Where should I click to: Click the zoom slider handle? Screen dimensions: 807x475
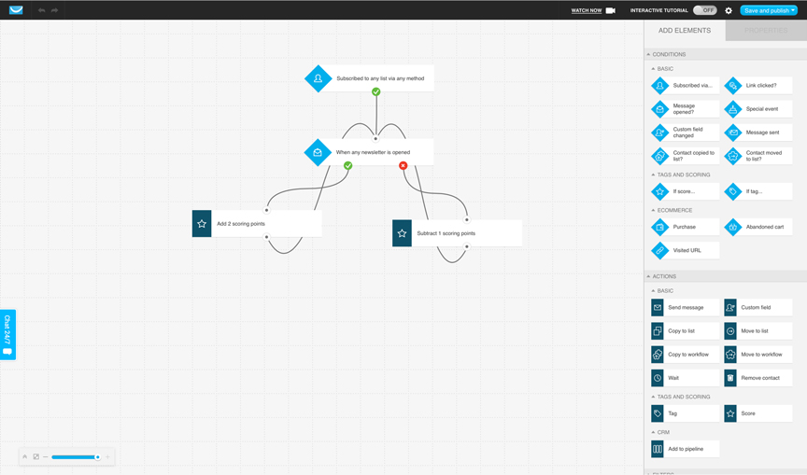coord(97,456)
